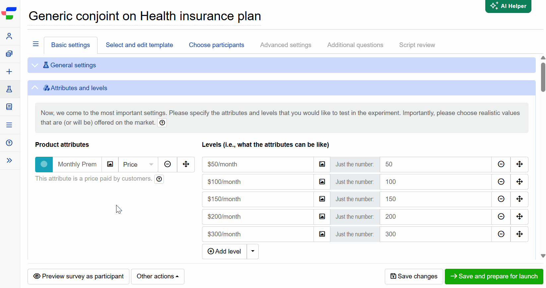
Task: Click help icon next to price attribute note
Action: coord(159,179)
